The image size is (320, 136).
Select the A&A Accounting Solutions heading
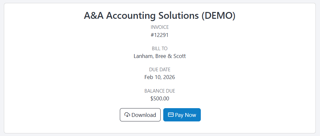point(160,16)
